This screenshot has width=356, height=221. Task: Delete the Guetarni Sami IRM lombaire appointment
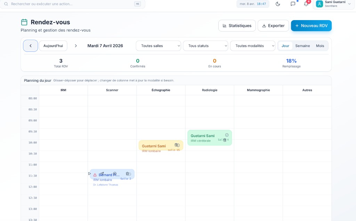[176, 145]
